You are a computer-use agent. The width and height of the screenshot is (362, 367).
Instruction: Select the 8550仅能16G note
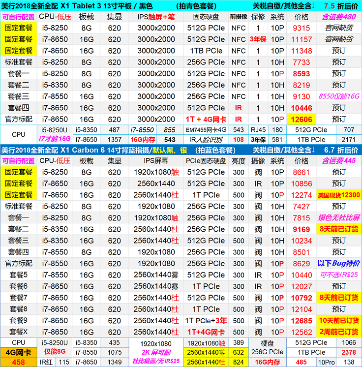pyautogui.click(x=339, y=97)
